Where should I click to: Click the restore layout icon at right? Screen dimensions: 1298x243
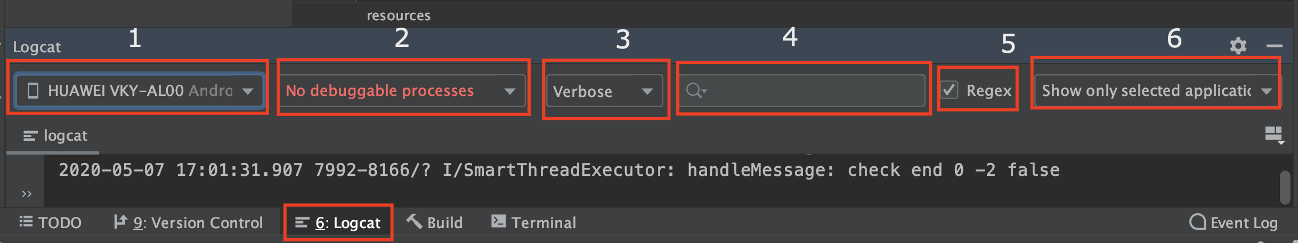(1274, 135)
